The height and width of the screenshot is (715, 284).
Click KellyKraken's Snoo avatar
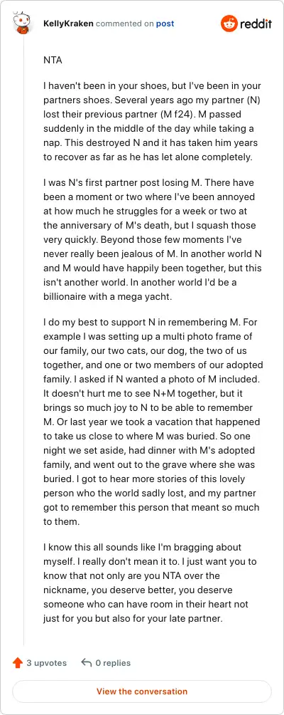point(21,23)
